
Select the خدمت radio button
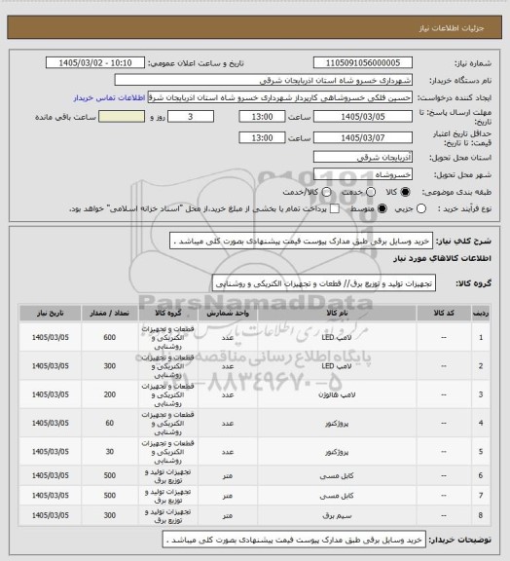click(371, 192)
